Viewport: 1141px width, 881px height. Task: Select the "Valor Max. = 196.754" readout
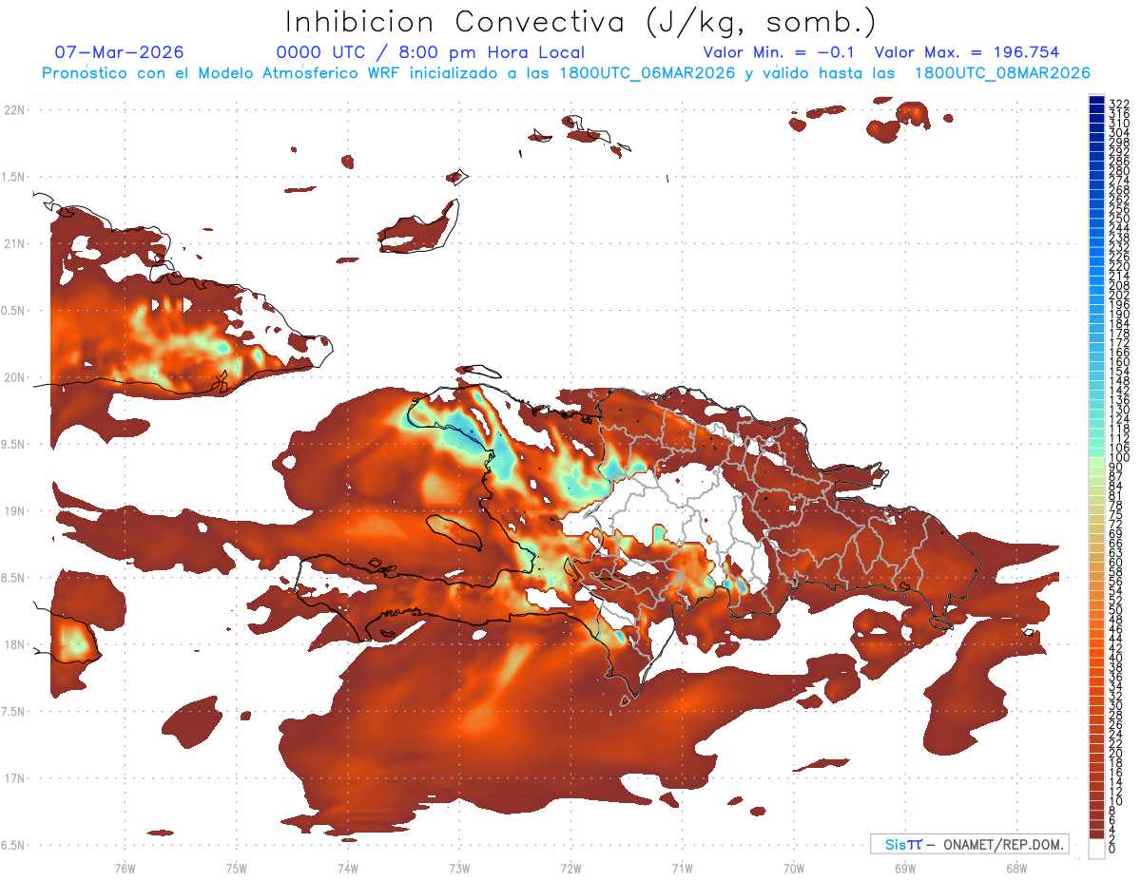(967, 52)
